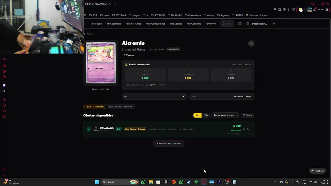Expand the Filtros options
This screenshot has height=186, width=331.
(x=247, y=115)
